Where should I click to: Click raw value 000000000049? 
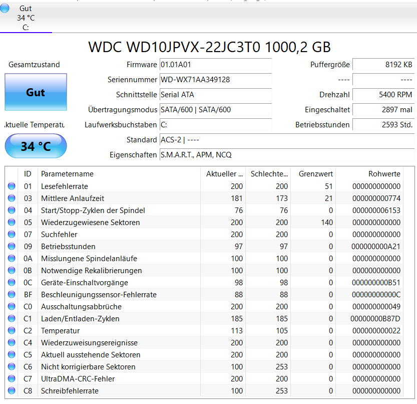[x=376, y=307]
